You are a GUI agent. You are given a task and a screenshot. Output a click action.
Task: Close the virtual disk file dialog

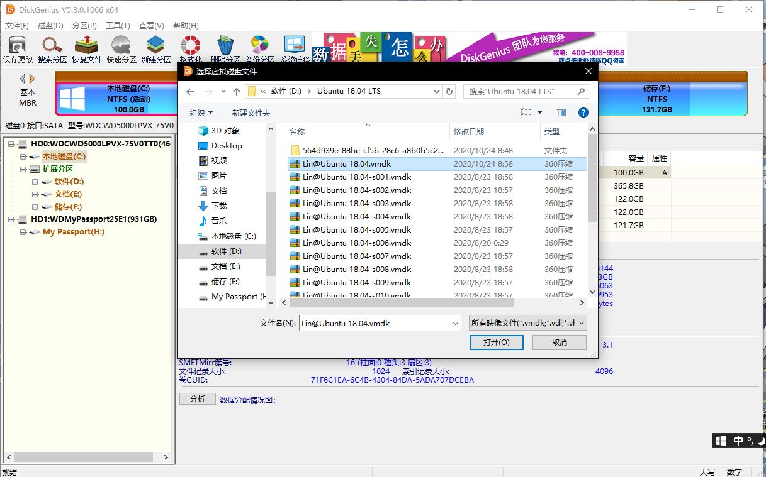pyautogui.click(x=589, y=71)
